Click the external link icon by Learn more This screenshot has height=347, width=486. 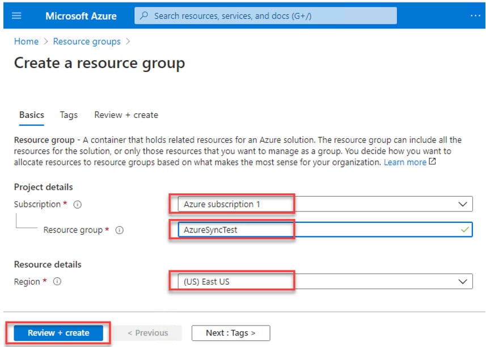point(432,162)
